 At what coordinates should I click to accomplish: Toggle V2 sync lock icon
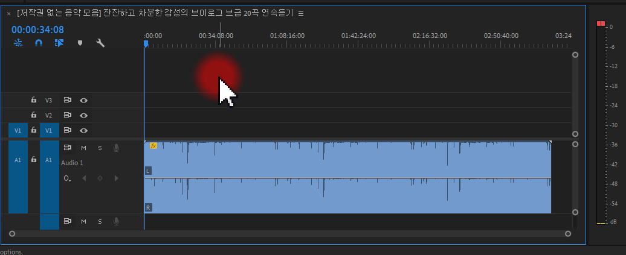point(68,115)
